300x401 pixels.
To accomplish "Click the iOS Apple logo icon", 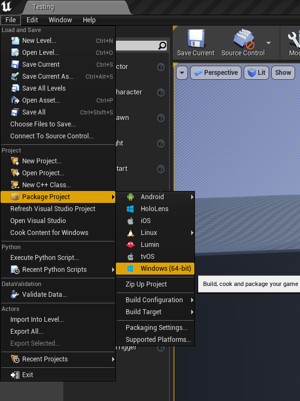I will click(x=131, y=221).
